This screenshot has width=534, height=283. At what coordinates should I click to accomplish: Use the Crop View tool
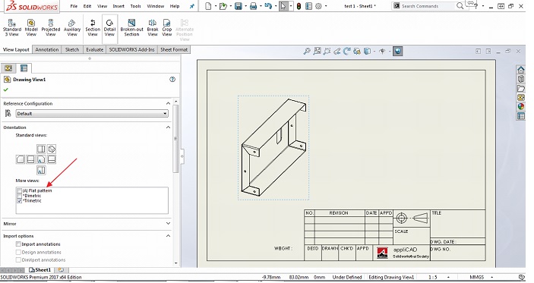pyautogui.click(x=166, y=27)
